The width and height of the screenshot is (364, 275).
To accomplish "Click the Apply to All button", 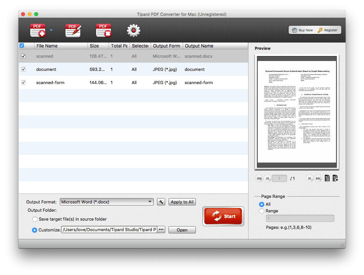I will click(x=182, y=202).
